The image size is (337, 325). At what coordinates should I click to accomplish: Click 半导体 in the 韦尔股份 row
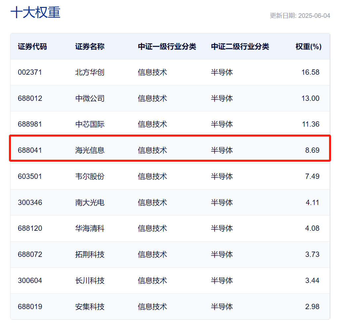click(x=222, y=176)
